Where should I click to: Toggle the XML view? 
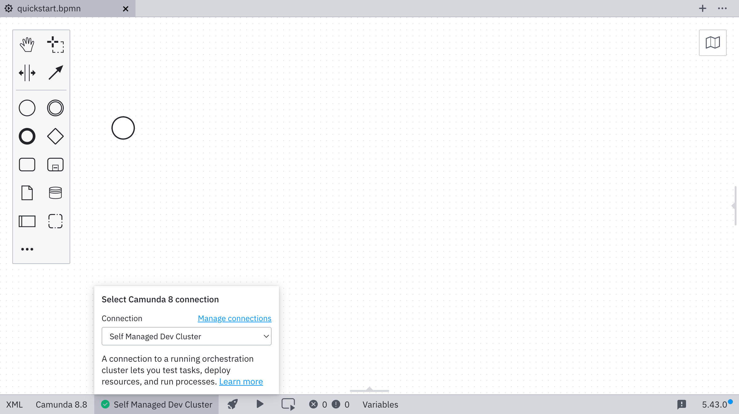[14, 404]
